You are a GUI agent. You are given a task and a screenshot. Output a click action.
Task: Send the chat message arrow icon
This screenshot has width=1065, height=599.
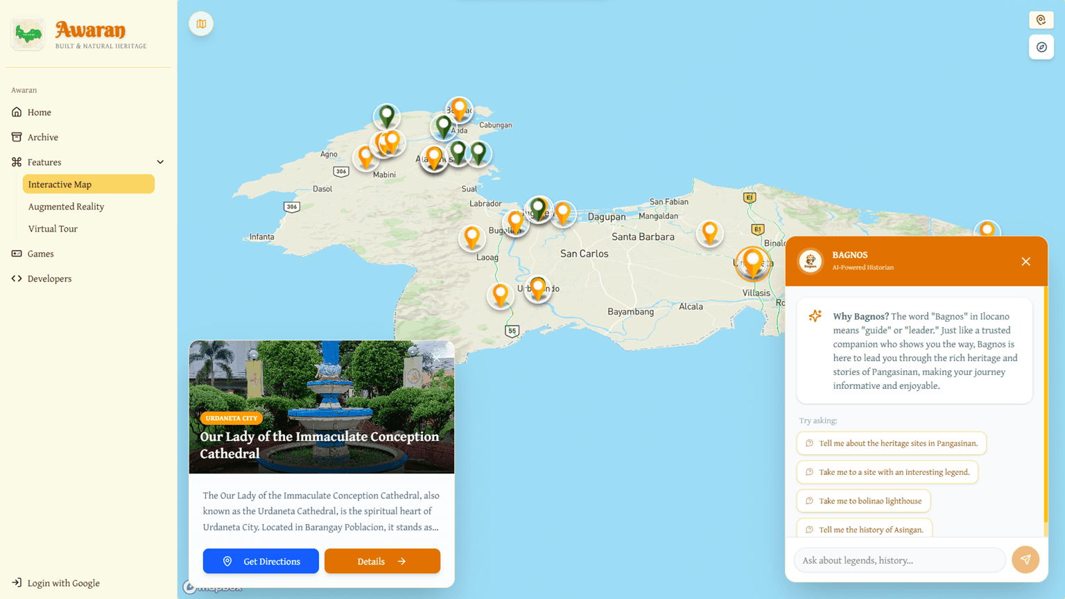pos(1025,559)
